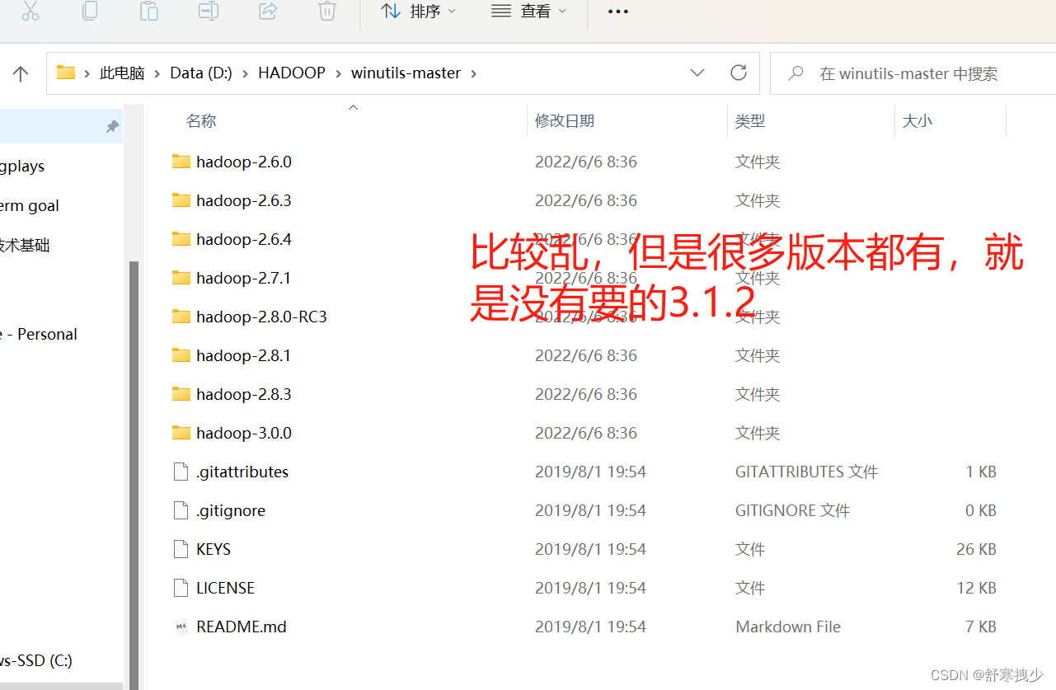
Task: Click Markdown File type of README.md
Action: (x=788, y=627)
